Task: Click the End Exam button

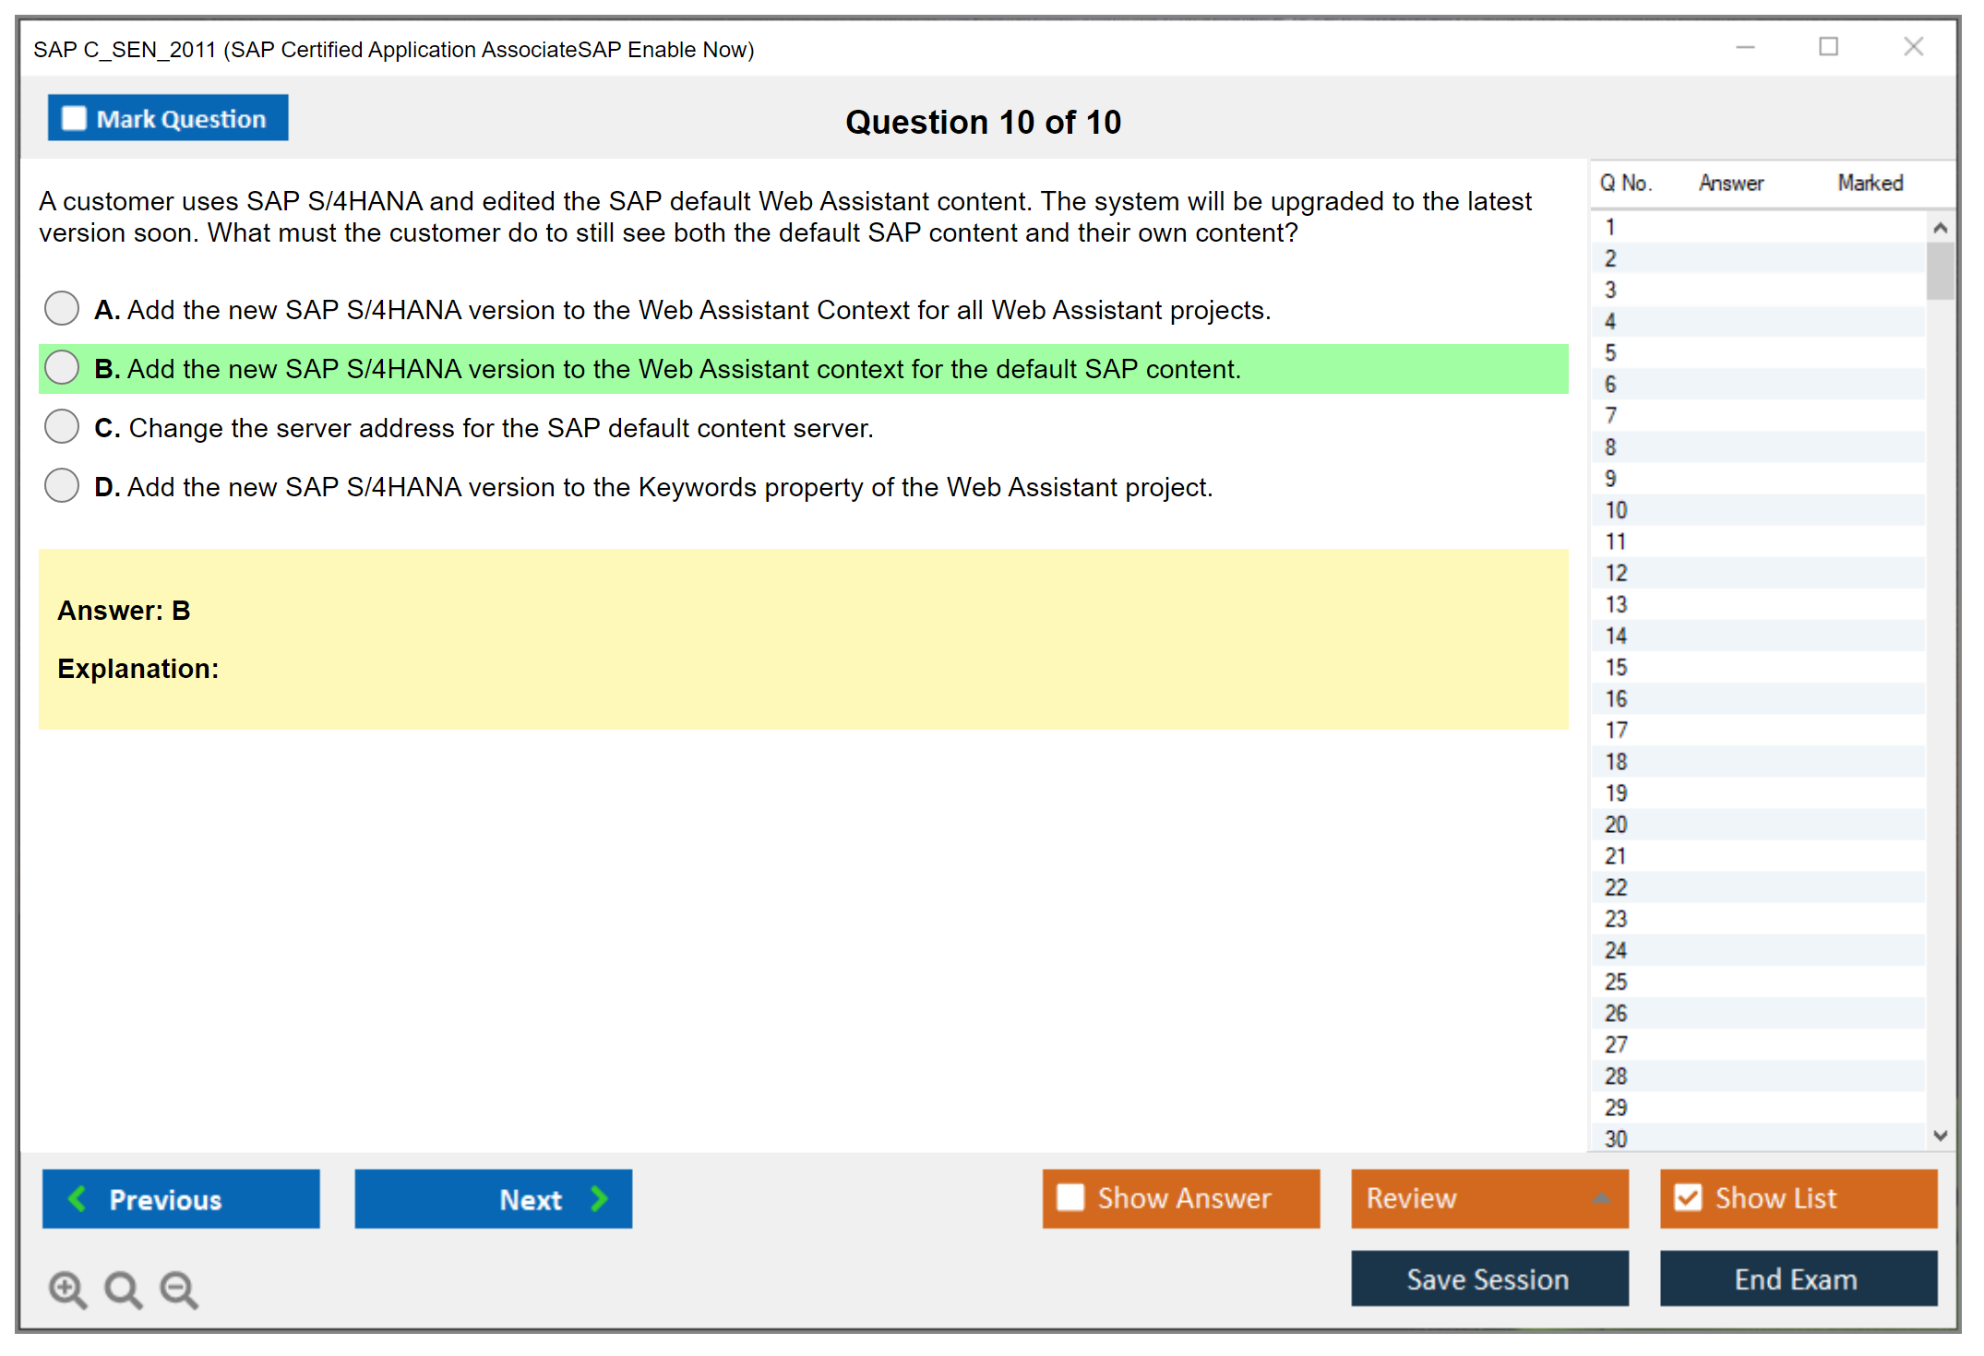Action: pos(1797,1279)
